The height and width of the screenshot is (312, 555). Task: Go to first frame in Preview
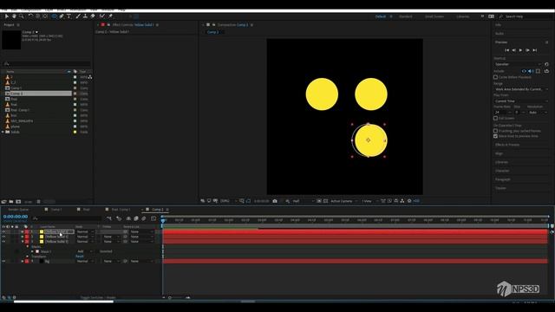[506, 50]
